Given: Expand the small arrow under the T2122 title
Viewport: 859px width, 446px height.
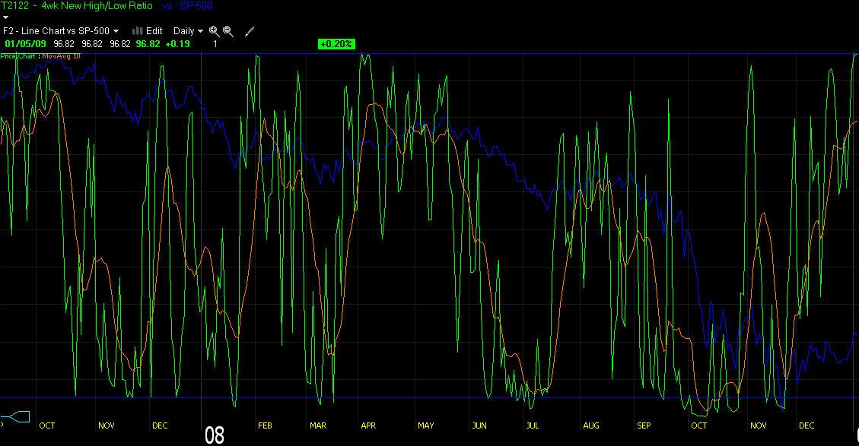Looking at the screenshot, I should [5, 17].
